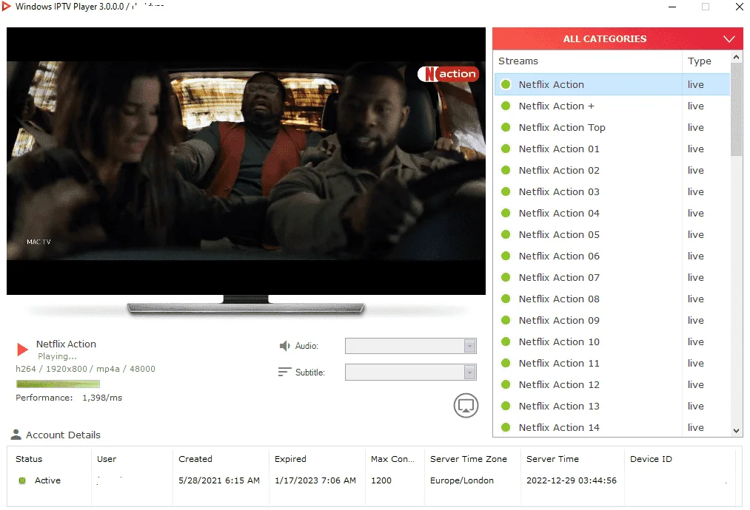The height and width of the screenshot is (510, 750).
Task: Expand the ALL CATEGORIES dropdown
Action: pos(617,38)
